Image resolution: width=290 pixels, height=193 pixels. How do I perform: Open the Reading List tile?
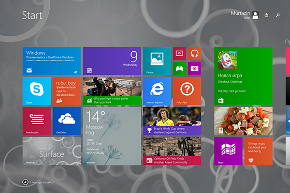[x=37, y=121]
